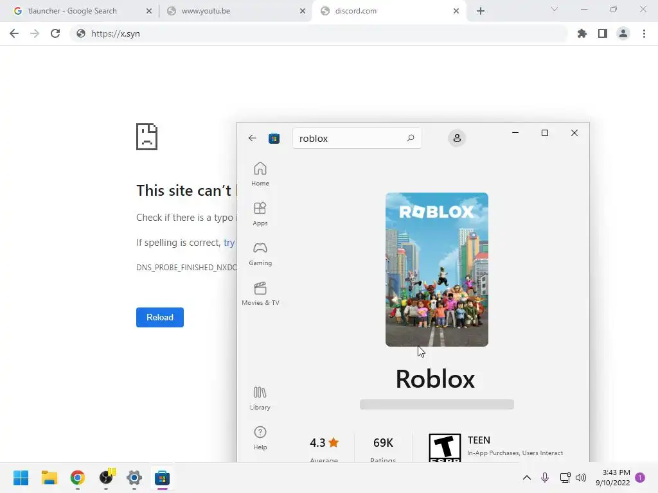The width and height of the screenshot is (658, 493).
Task: Click DNS_PROBE_FINISHED error code text
Action: (186, 268)
